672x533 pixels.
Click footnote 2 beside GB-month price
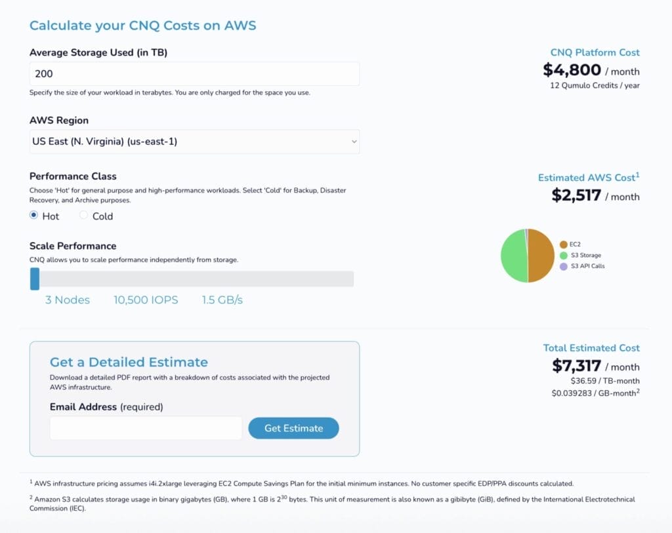click(638, 391)
